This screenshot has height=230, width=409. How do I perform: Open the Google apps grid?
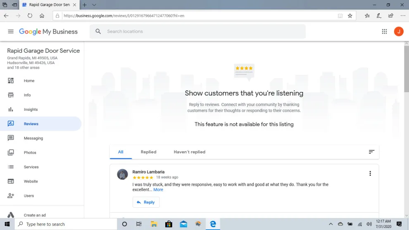pos(384,31)
